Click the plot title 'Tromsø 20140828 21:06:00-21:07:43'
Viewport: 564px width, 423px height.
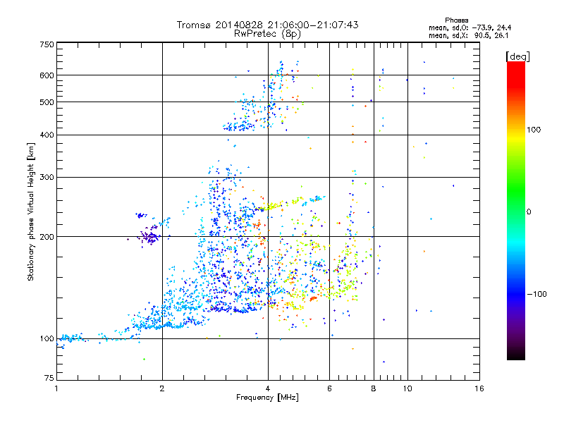point(267,25)
